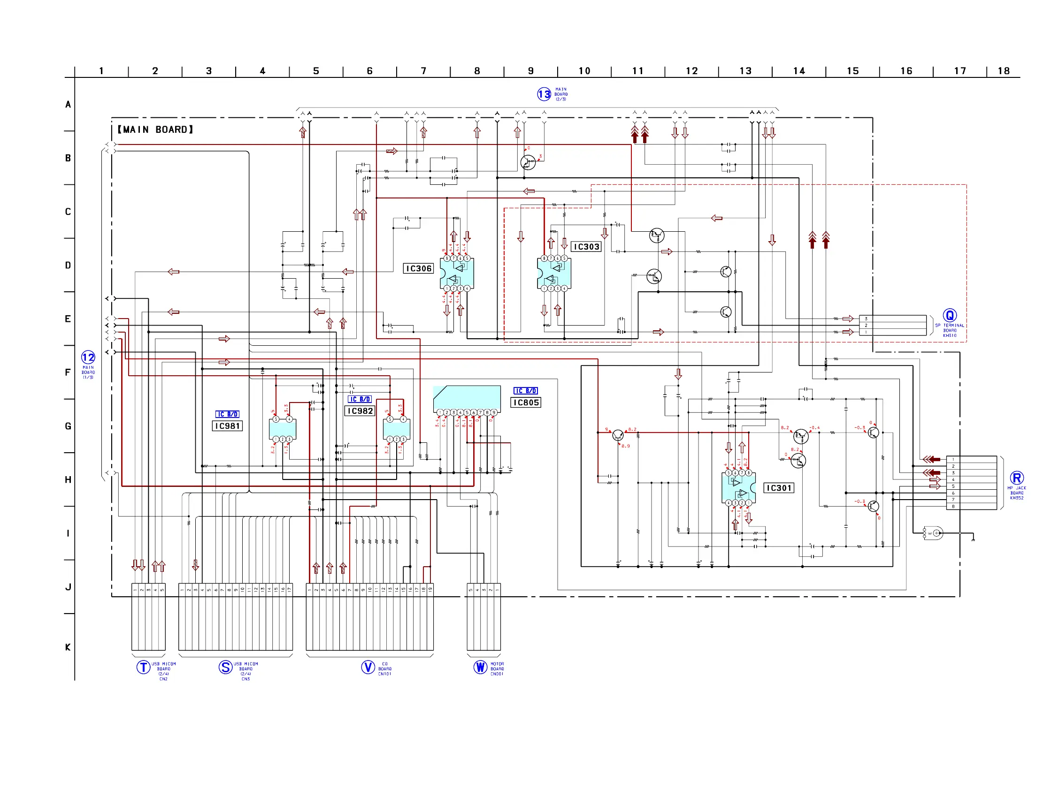Open the IC B/D link above IC981
This screenshot has height=790, width=1051.
(227, 414)
